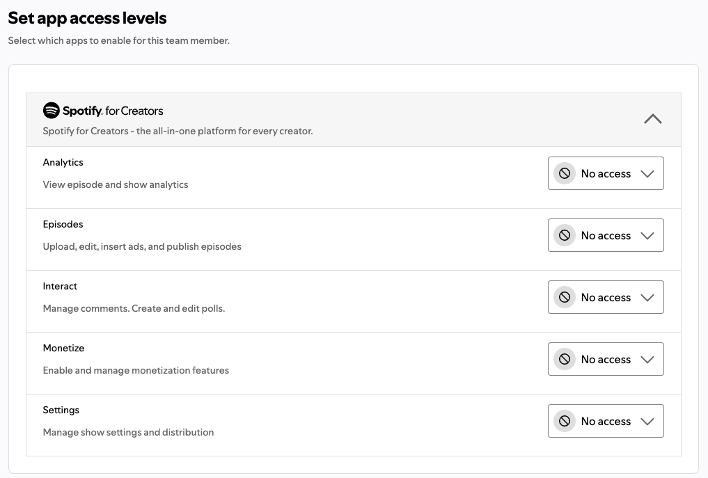Open the Settings access level dropdown
This screenshot has width=708, height=478.
(x=606, y=421)
